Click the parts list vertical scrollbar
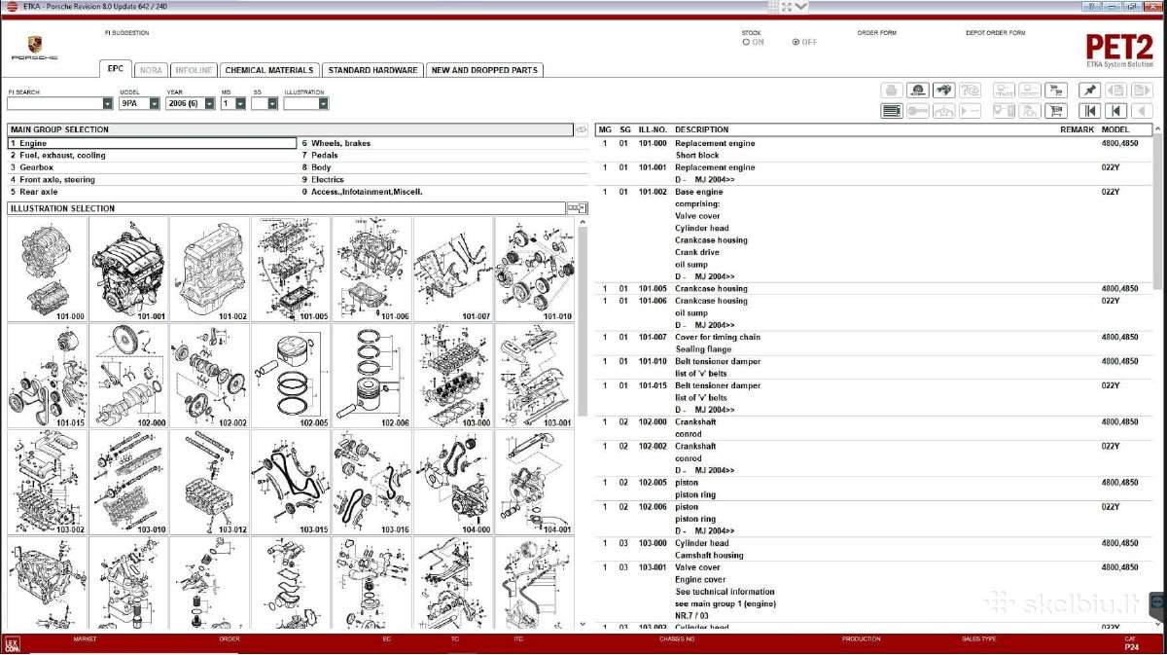1167x655 pixels. 1157,212
